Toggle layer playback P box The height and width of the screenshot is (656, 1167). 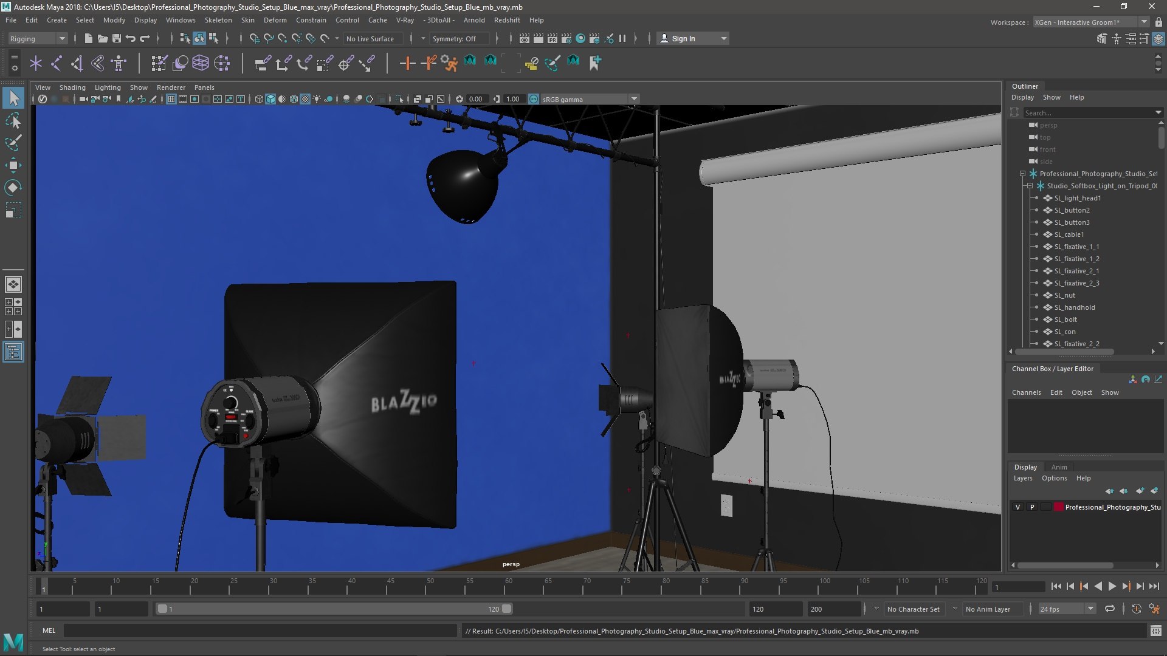tap(1031, 507)
